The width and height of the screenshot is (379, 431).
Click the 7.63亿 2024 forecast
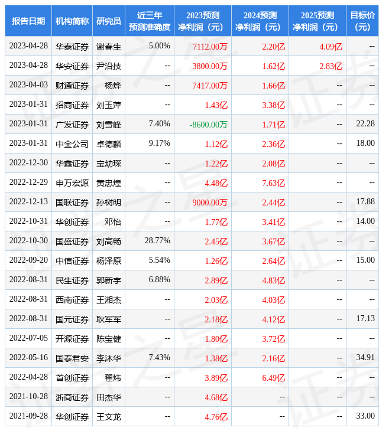tap(274, 183)
